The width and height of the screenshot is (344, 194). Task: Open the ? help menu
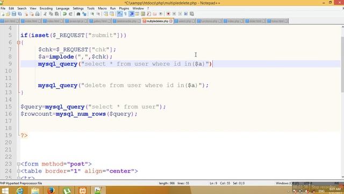coord(148,9)
